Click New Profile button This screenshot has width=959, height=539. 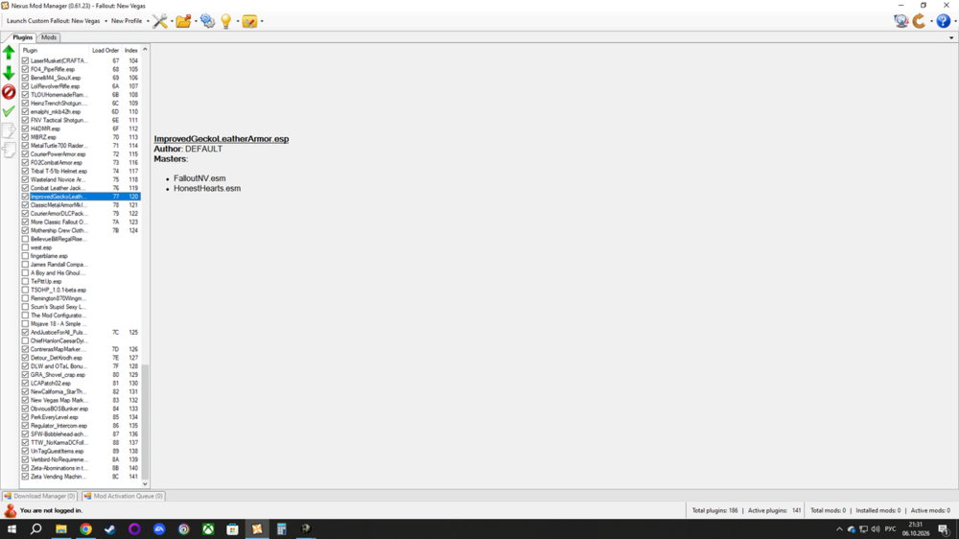click(x=126, y=21)
